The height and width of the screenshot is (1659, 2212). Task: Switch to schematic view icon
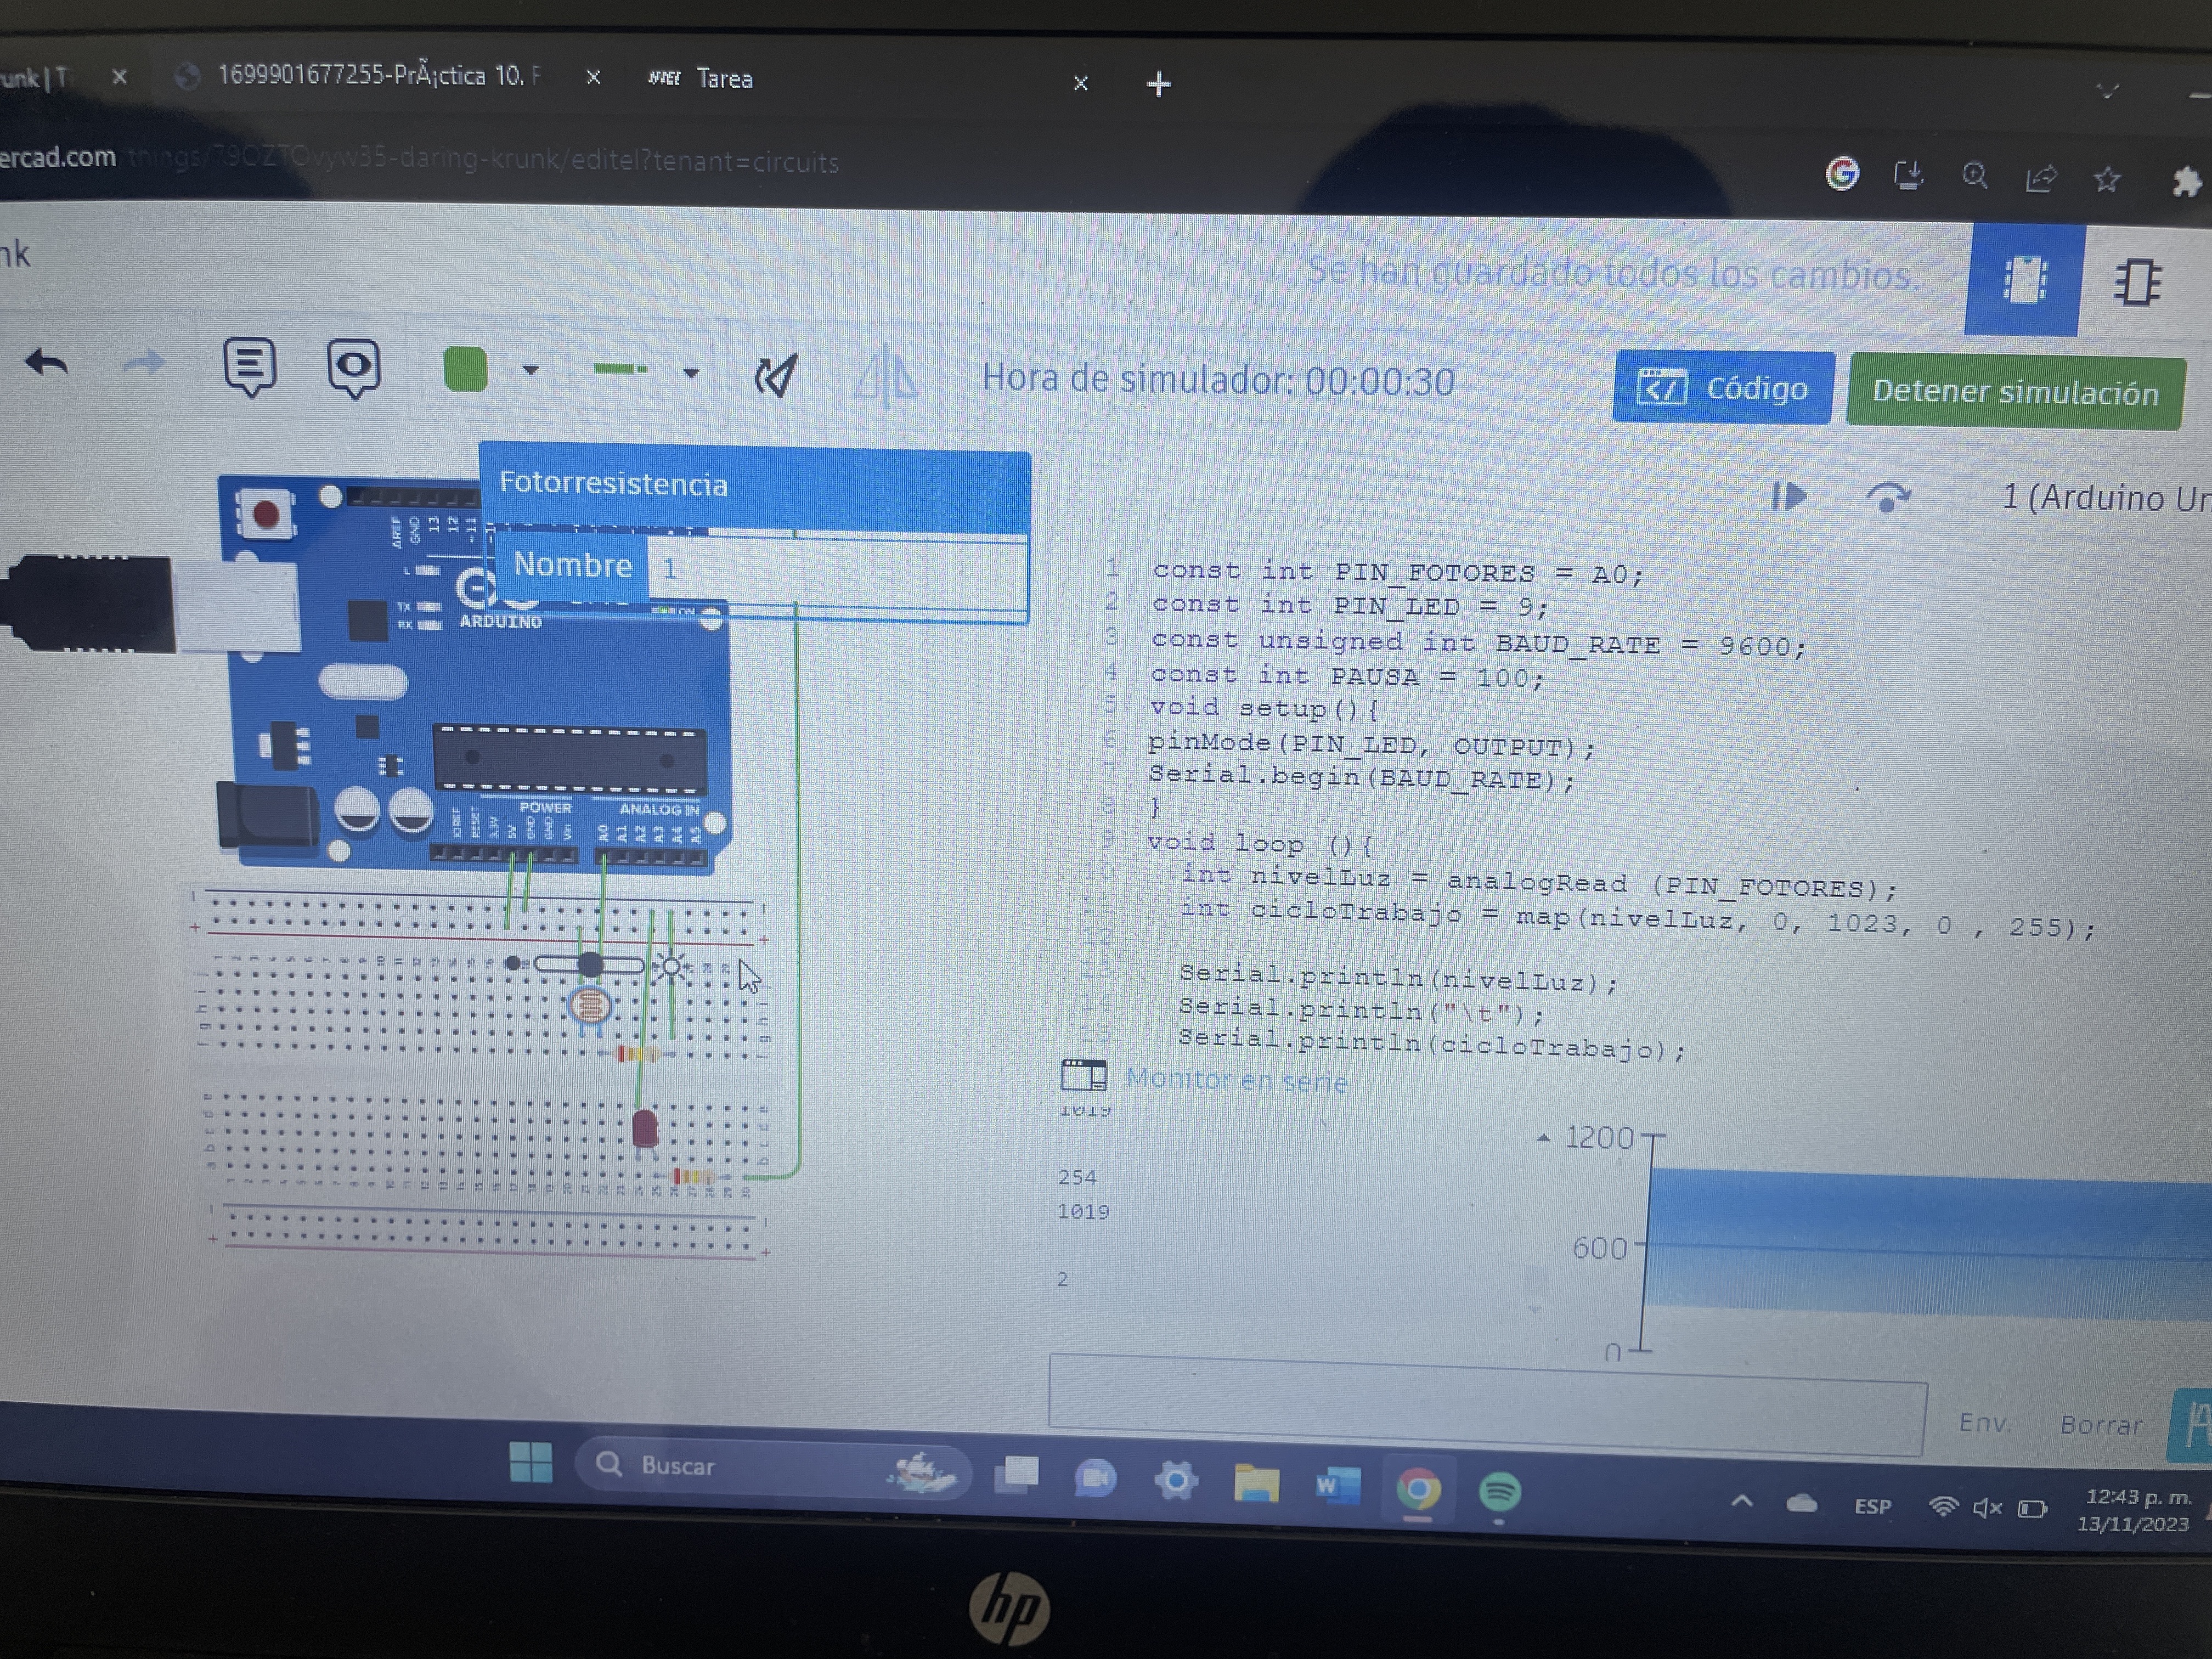point(2138,283)
